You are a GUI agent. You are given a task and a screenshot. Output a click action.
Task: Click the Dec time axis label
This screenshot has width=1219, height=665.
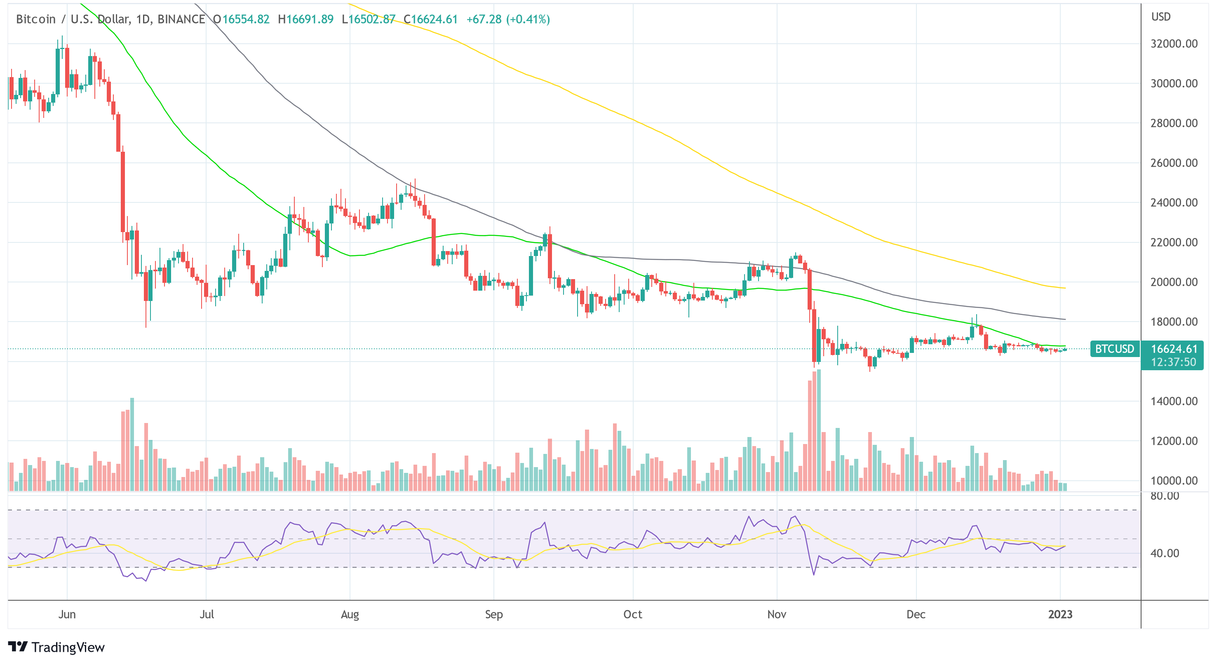click(x=916, y=614)
